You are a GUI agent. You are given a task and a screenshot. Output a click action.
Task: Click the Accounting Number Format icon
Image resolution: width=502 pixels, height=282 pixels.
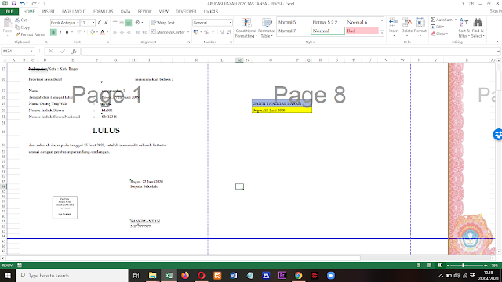coord(196,32)
